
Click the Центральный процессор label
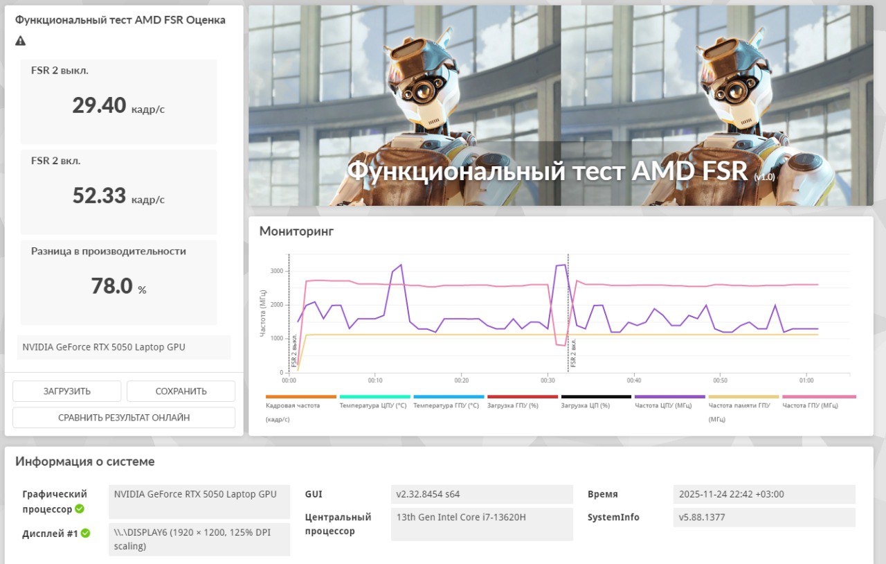tap(338, 524)
